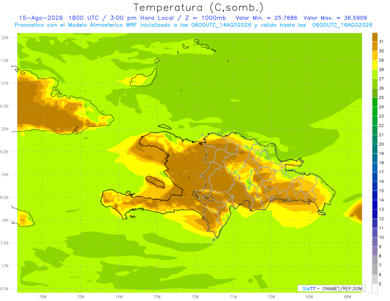Click the legend value "30"
This screenshot has width=390, height=301.
tap(382, 51)
